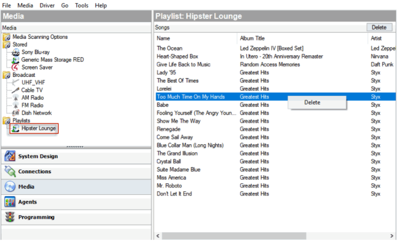The image size is (400, 244).
Task: Click the Connections magnifier icon
Action: pyautogui.click(x=10, y=171)
